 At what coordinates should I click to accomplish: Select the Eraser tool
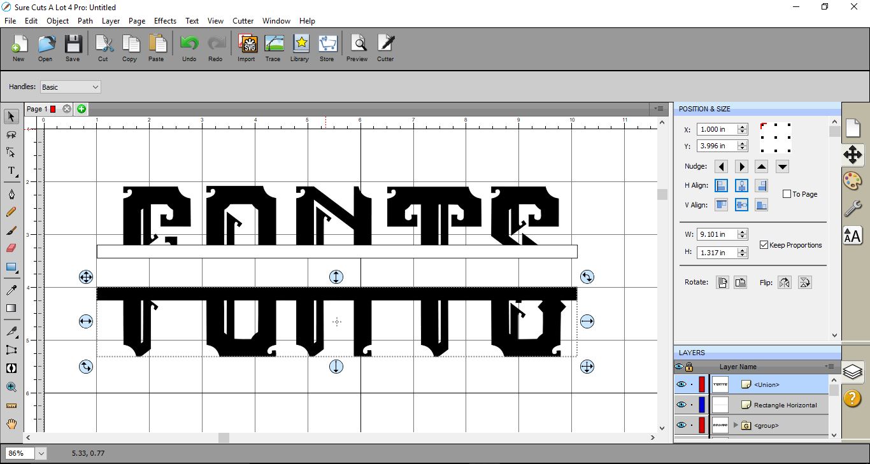coord(11,248)
